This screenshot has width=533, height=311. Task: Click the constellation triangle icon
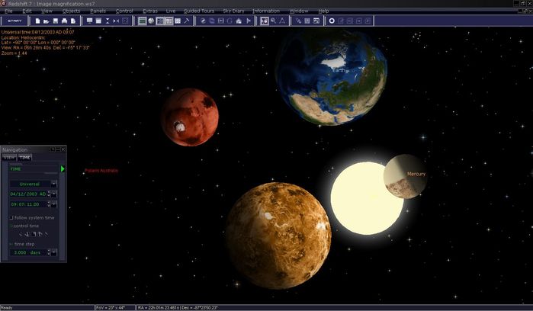coord(282,21)
